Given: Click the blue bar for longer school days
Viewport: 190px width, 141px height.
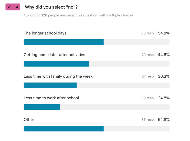Looking at the screenshot, I should pyautogui.click(x=64, y=42).
